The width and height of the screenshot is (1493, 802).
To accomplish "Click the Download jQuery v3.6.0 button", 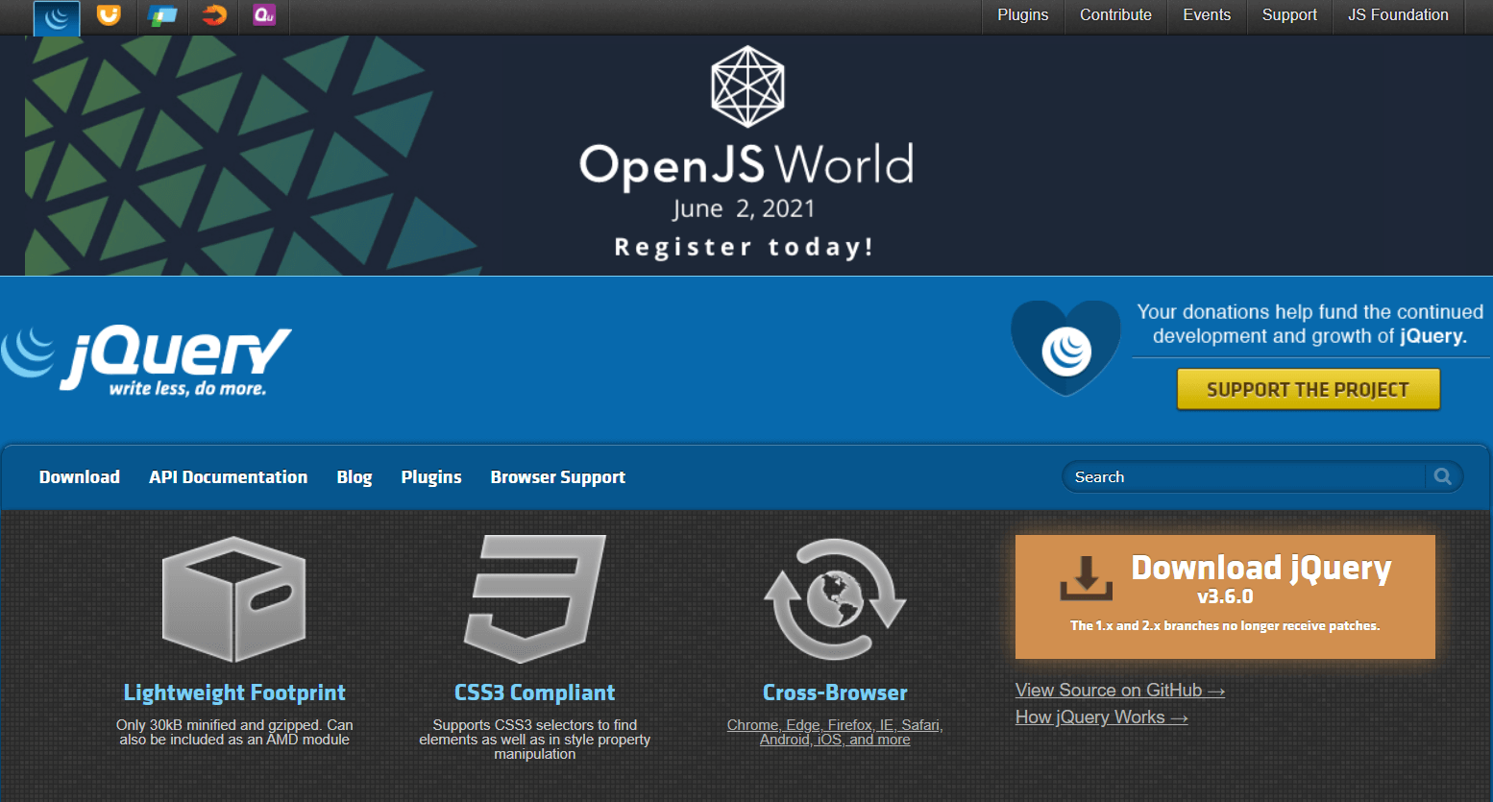I will tap(1225, 596).
